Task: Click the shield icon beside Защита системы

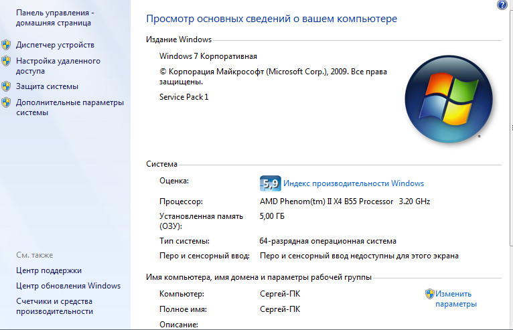Action: point(6,86)
